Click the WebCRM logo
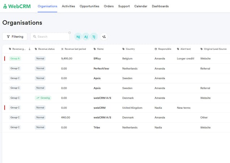This screenshot has height=163, width=230. click(x=17, y=6)
